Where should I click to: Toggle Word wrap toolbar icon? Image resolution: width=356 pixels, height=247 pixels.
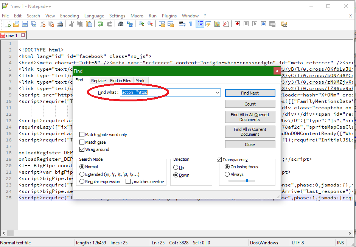click(x=182, y=24)
